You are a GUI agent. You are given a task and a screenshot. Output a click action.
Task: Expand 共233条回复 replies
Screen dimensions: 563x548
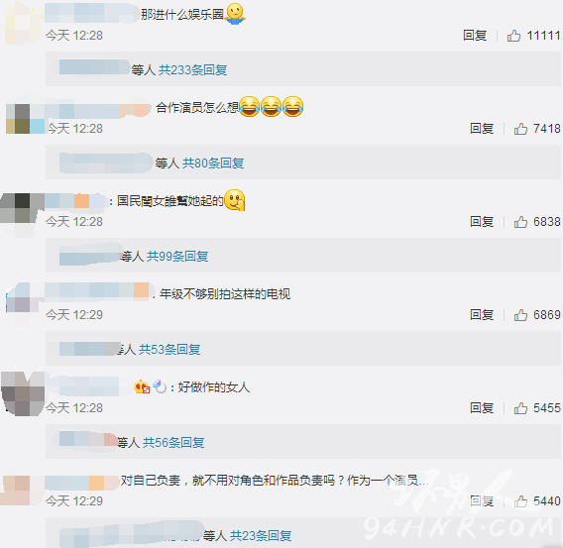click(x=193, y=69)
